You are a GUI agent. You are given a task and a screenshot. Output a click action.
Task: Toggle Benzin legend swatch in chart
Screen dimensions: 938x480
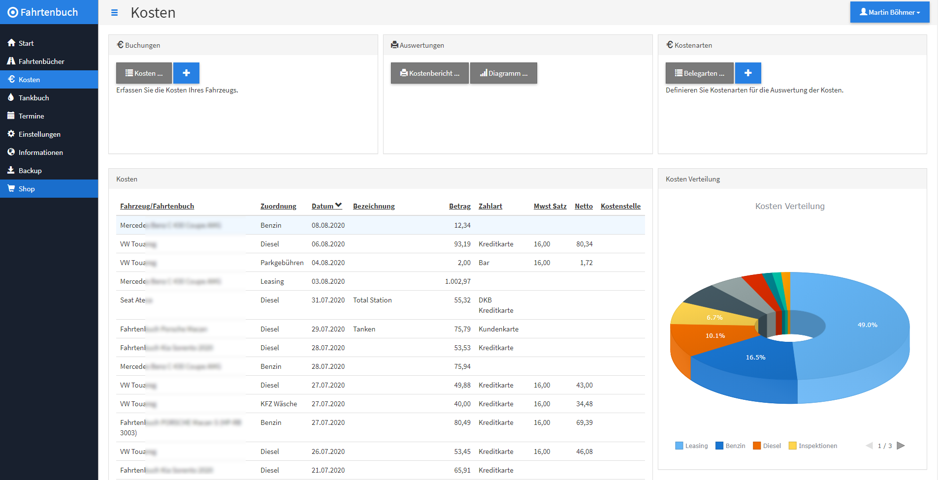click(719, 446)
